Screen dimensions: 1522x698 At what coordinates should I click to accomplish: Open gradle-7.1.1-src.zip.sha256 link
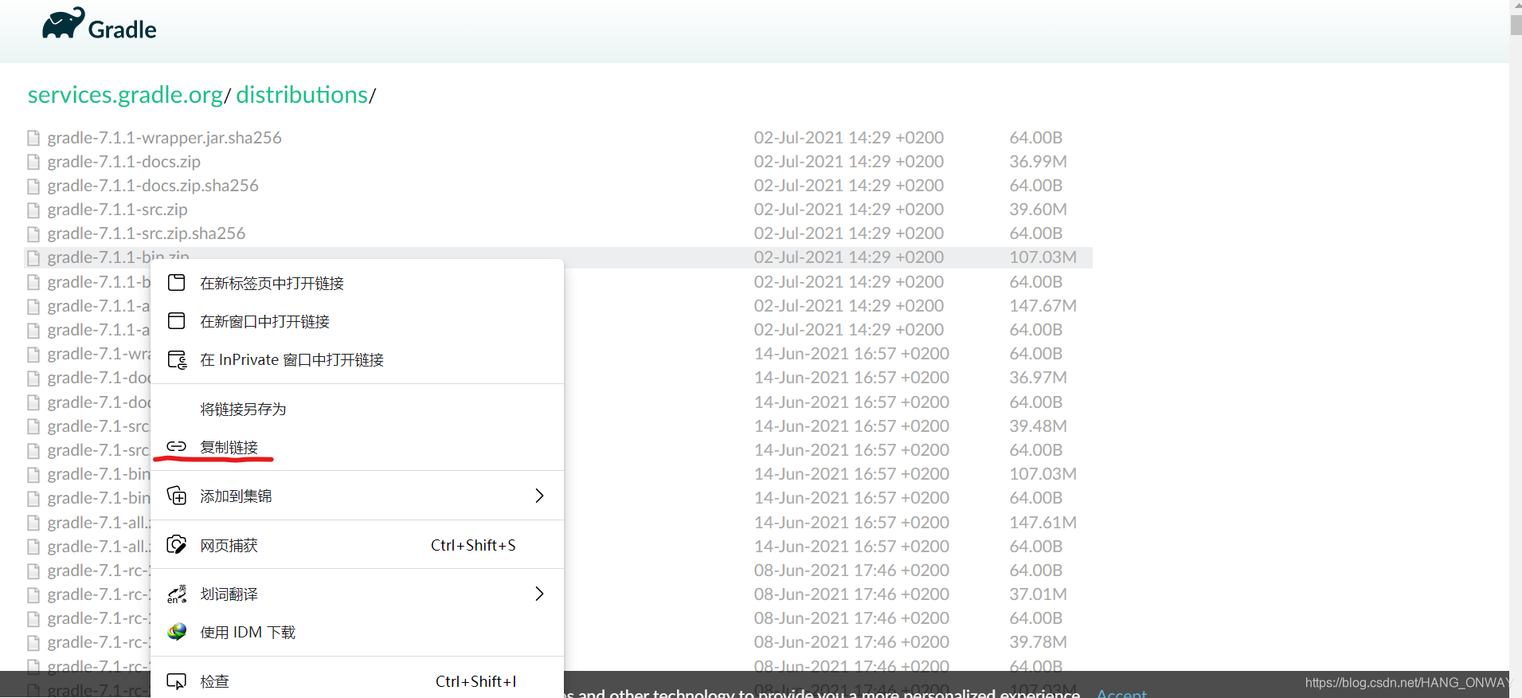coord(147,233)
